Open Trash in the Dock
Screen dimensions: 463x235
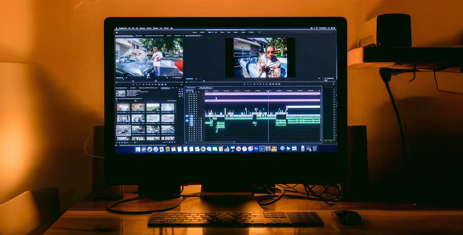tap(315, 148)
